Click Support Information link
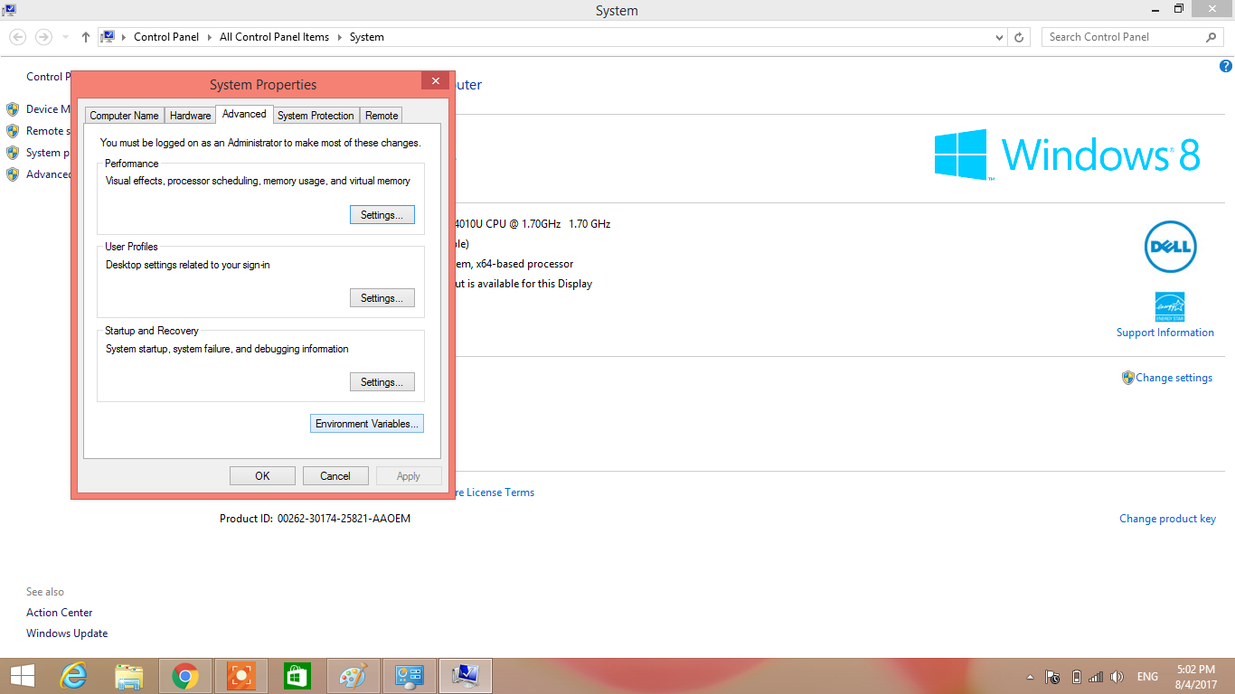 (x=1165, y=333)
